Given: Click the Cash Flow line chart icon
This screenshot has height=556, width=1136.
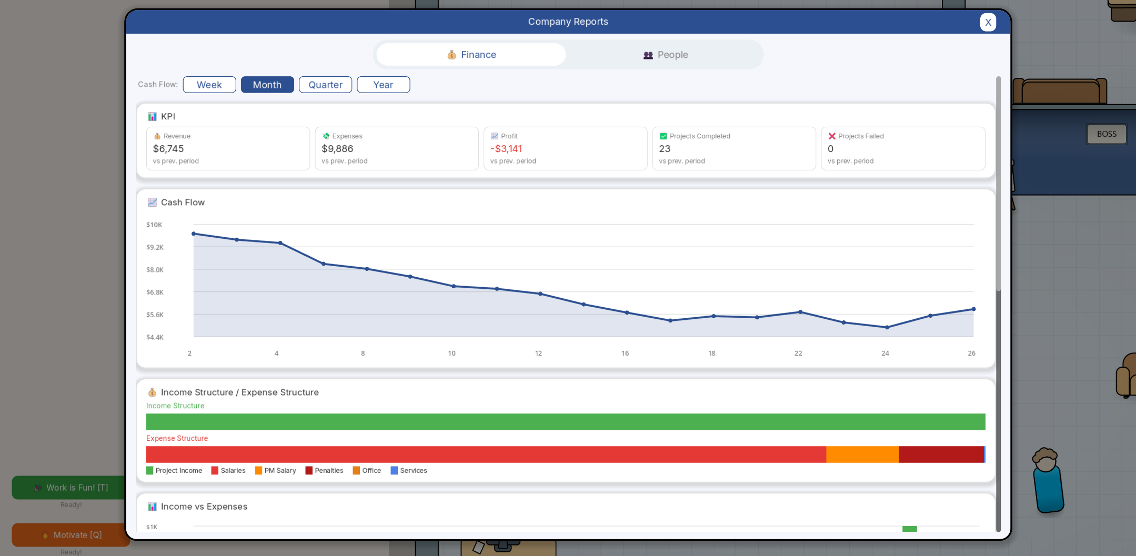Looking at the screenshot, I should point(152,202).
